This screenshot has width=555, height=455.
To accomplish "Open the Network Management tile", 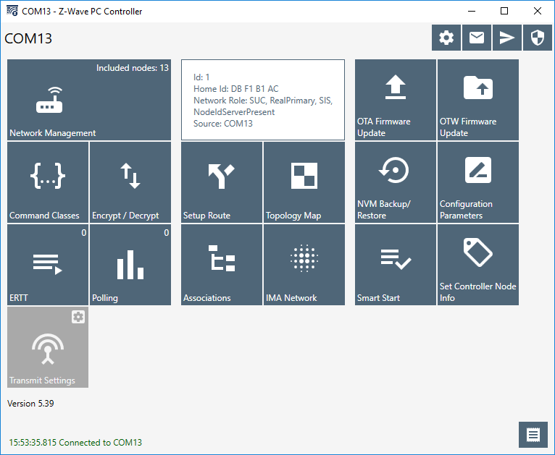I will (89, 100).
